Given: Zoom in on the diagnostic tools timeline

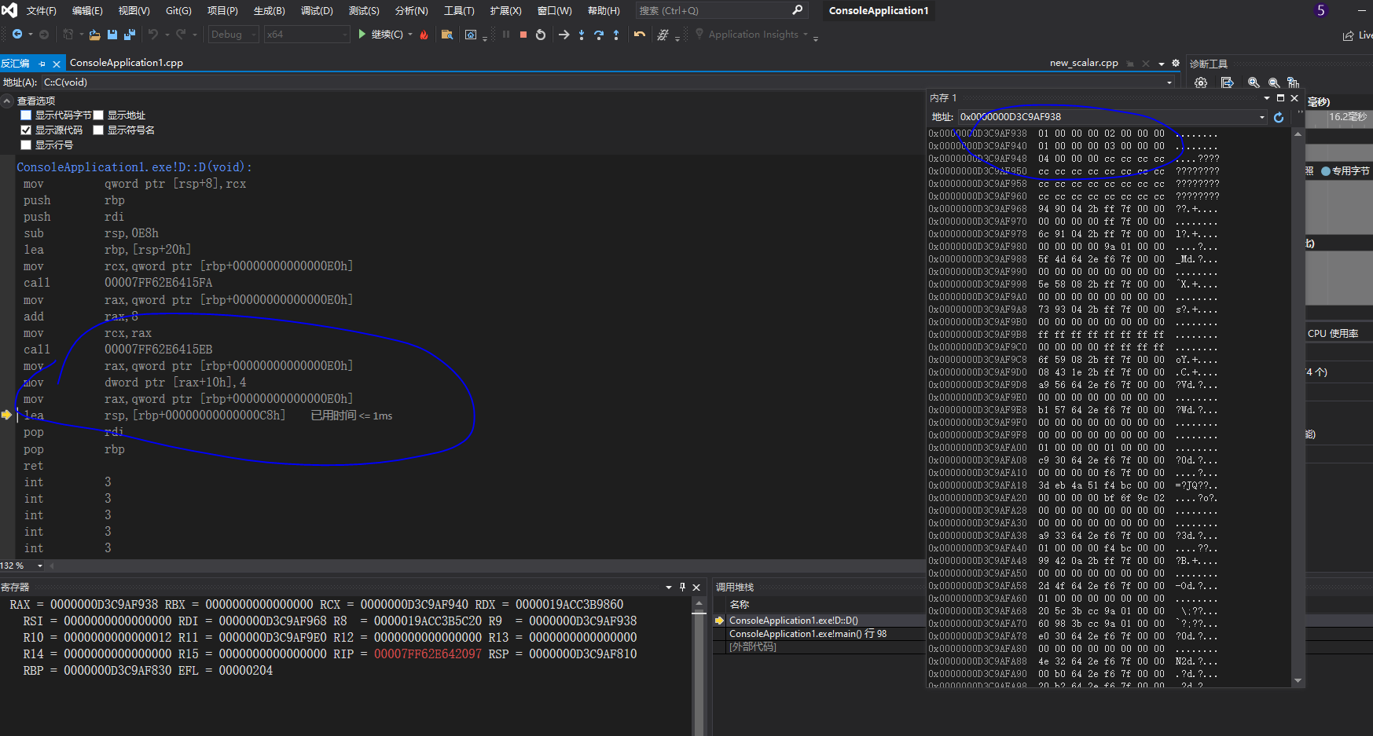Looking at the screenshot, I should [1254, 82].
